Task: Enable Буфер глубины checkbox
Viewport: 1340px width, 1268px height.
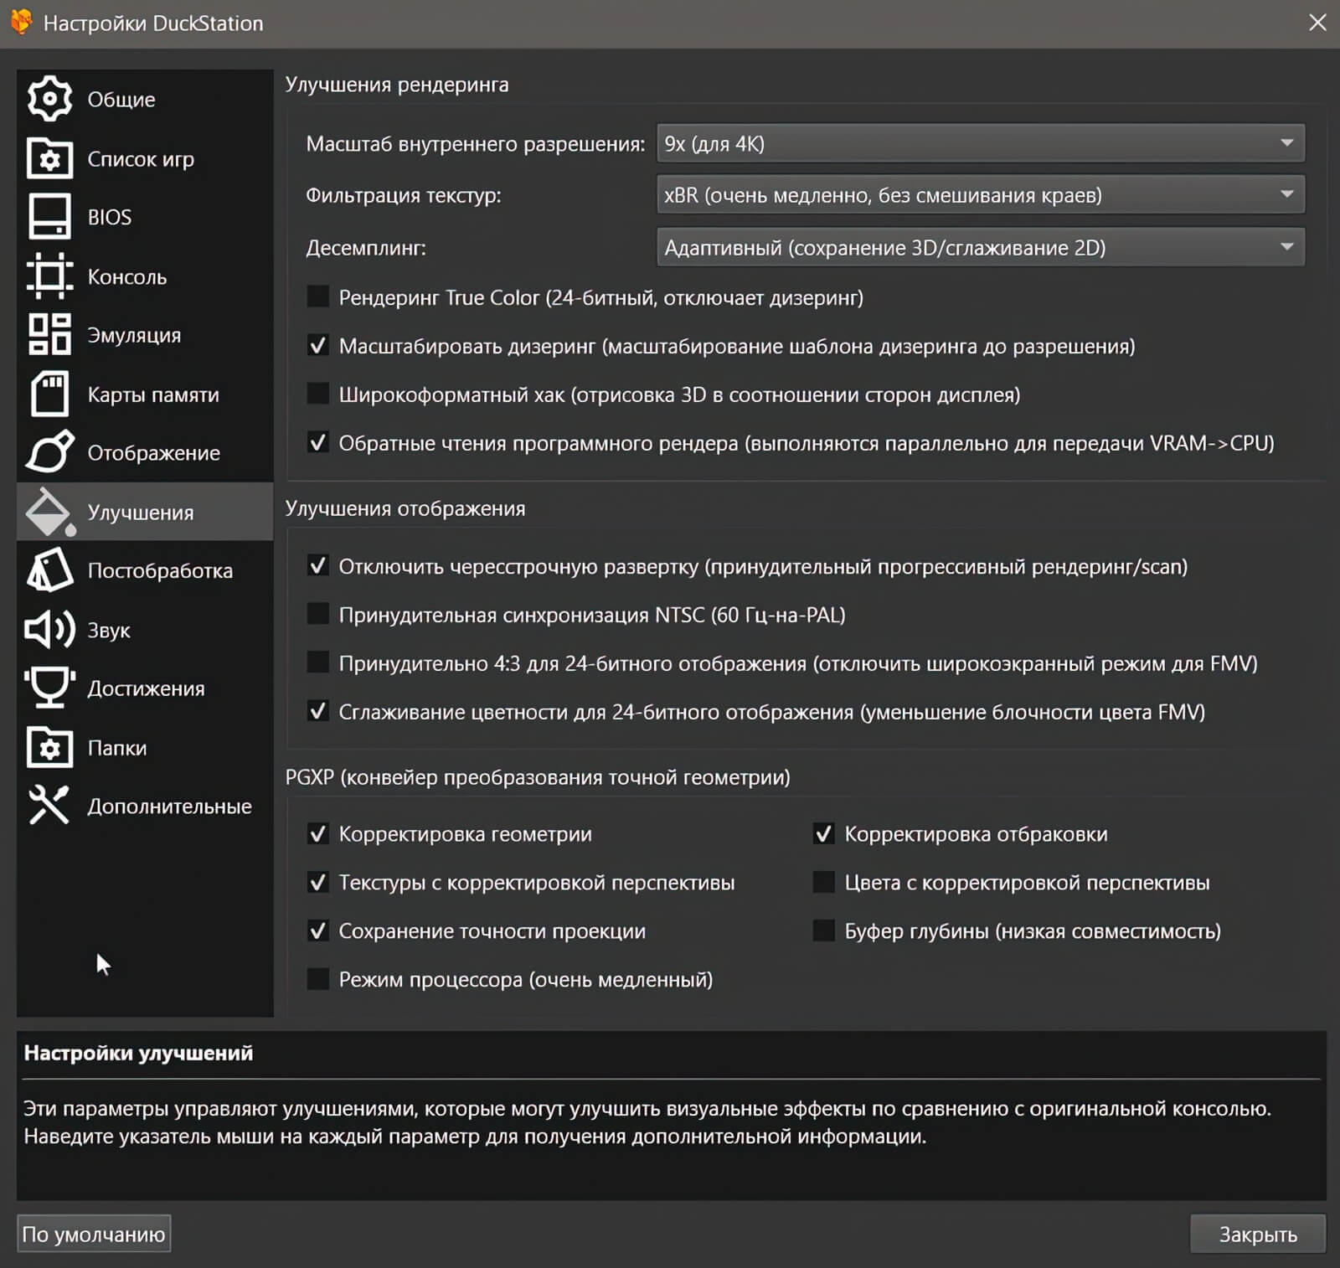Action: coord(824,930)
